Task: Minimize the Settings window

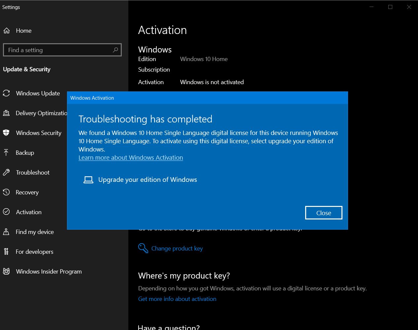Action: pyautogui.click(x=371, y=7)
